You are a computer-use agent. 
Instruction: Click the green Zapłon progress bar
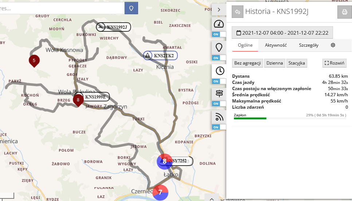(x=250, y=118)
